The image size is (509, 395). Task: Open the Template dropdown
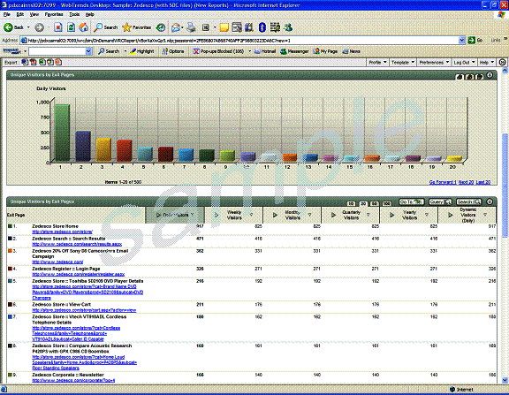403,62
